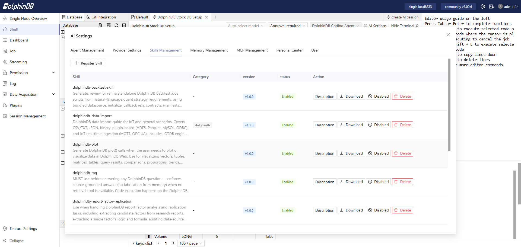Click the Register Skill button
The width and height of the screenshot is (521, 247).
pos(88,63)
